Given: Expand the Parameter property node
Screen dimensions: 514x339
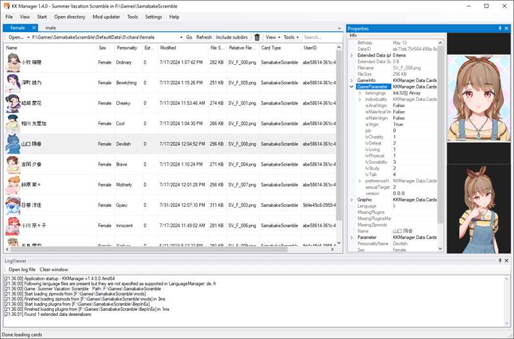Looking at the screenshot, I should [351, 238].
